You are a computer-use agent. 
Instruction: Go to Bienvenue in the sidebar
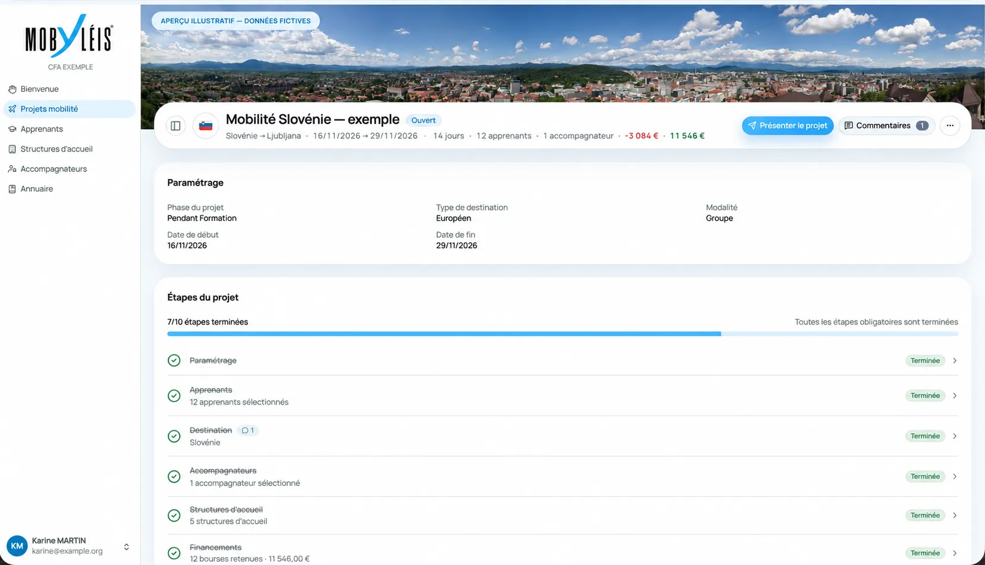69,89
